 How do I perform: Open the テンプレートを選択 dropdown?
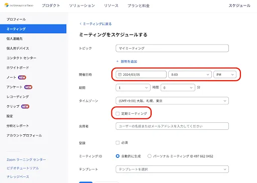click(x=172, y=169)
